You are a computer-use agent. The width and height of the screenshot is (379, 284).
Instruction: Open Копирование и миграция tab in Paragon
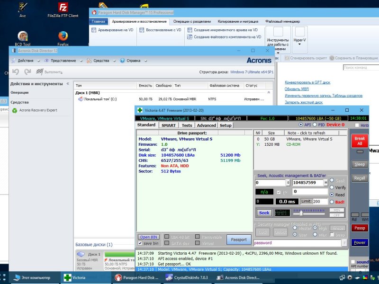pos(238,21)
